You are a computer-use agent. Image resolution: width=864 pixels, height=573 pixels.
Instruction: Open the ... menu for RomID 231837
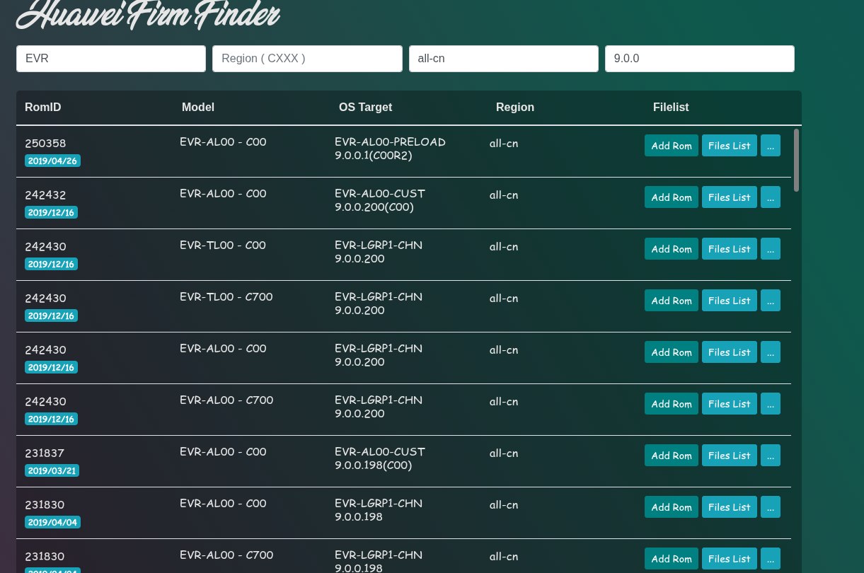click(x=770, y=456)
